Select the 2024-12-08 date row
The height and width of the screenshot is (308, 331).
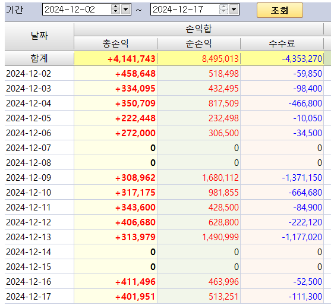(x=29, y=163)
